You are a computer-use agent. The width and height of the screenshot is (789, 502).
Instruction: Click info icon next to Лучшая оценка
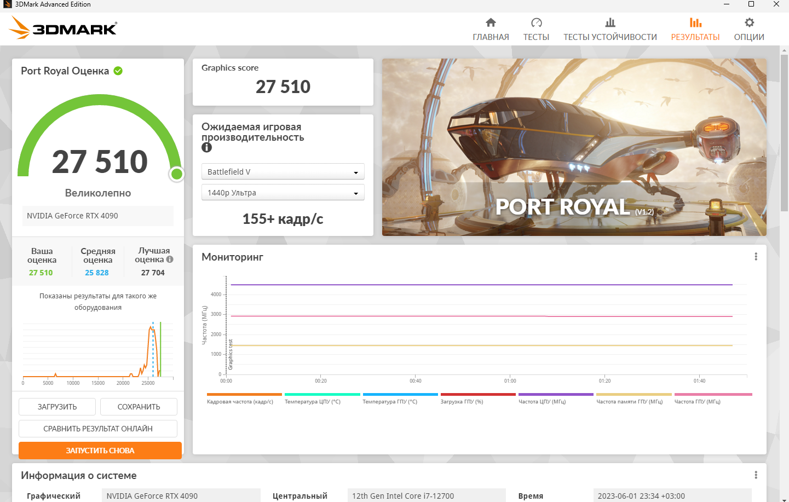click(170, 259)
